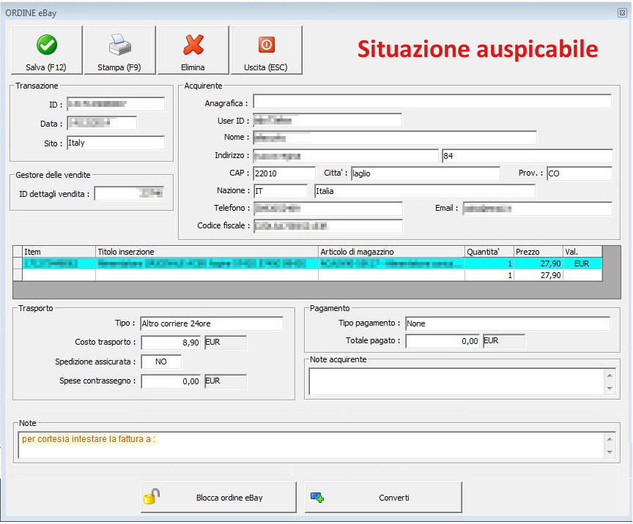Click the ID dettagli vendita field

coord(129,194)
